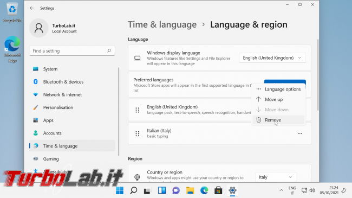Click the Italian (Italy) language entry

(219, 133)
